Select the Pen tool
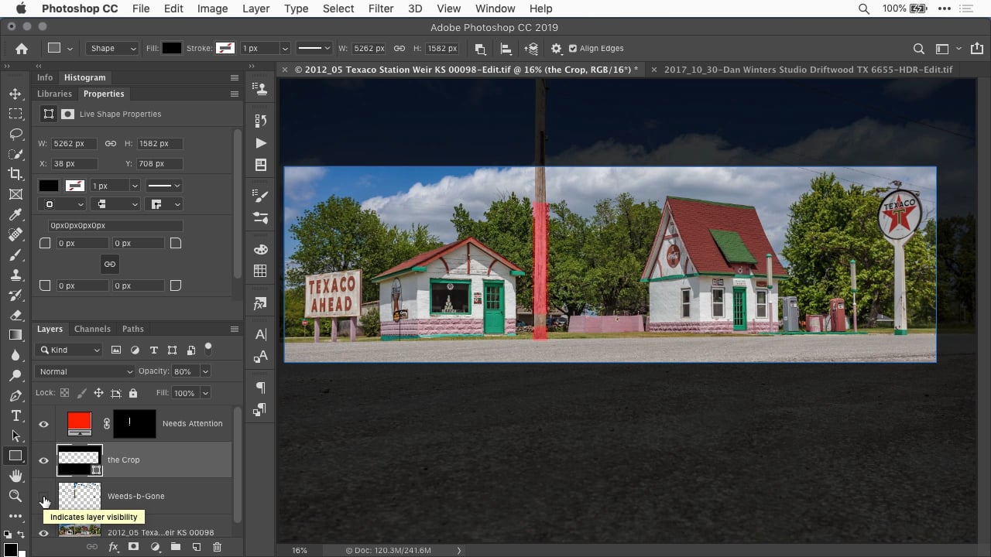This screenshot has height=557, width=991. [x=15, y=395]
